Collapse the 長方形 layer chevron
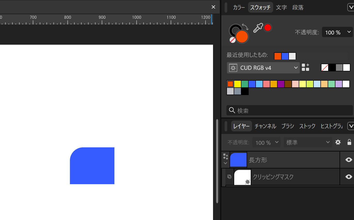The image size is (354, 220). (225, 163)
